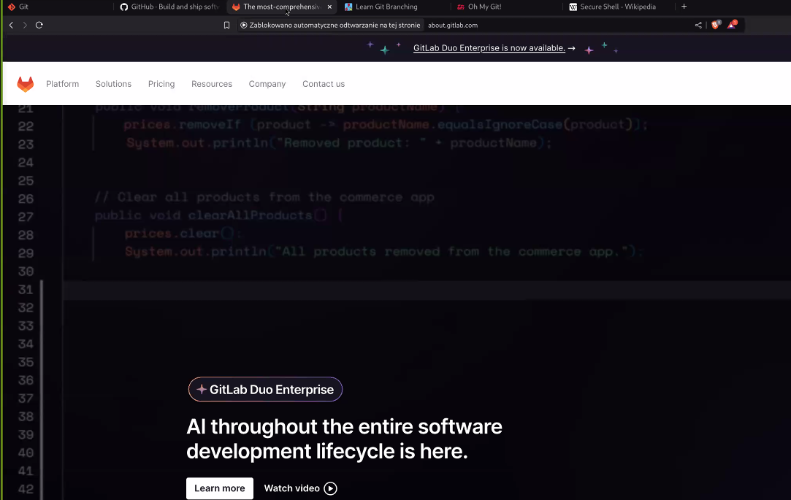
Task: Reload the page with the refresh icon
Action: [39, 25]
